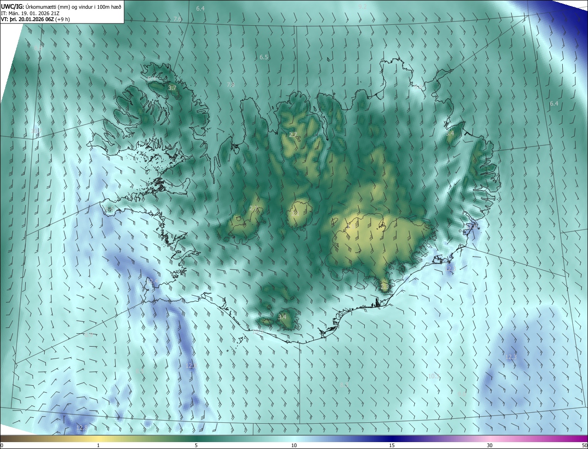
Task: Click the 3.7 value over the Westfjords
Action: click(x=172, y=88)
